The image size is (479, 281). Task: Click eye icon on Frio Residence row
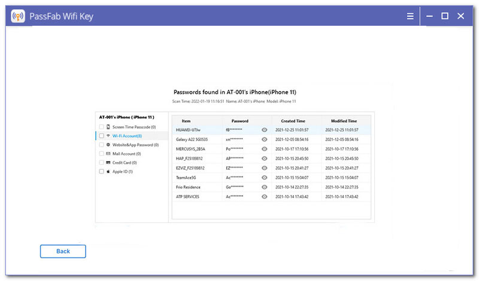[x=265, y=187]
